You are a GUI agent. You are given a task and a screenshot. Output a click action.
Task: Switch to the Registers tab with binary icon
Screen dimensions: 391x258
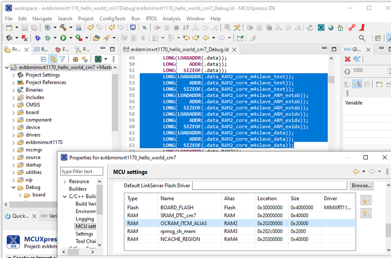tap(41, 49)
